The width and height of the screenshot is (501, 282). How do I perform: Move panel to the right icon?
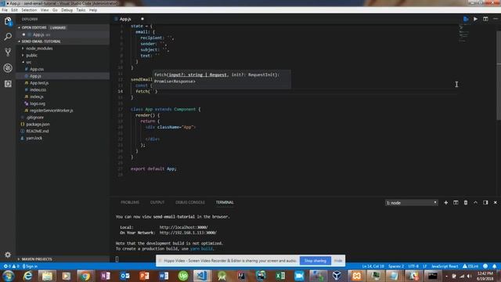pyautogui.click(x=485, y=203)
